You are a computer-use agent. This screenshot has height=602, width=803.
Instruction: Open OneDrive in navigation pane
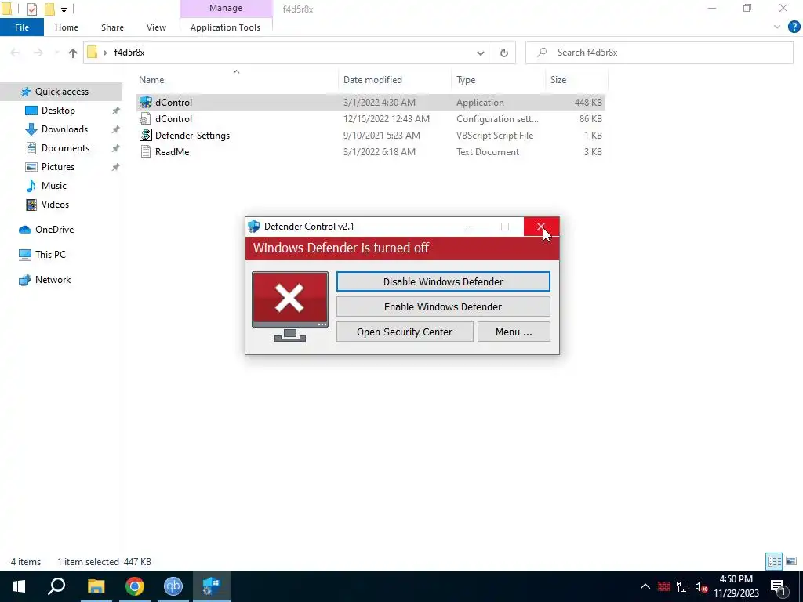(x=54, y=230)
